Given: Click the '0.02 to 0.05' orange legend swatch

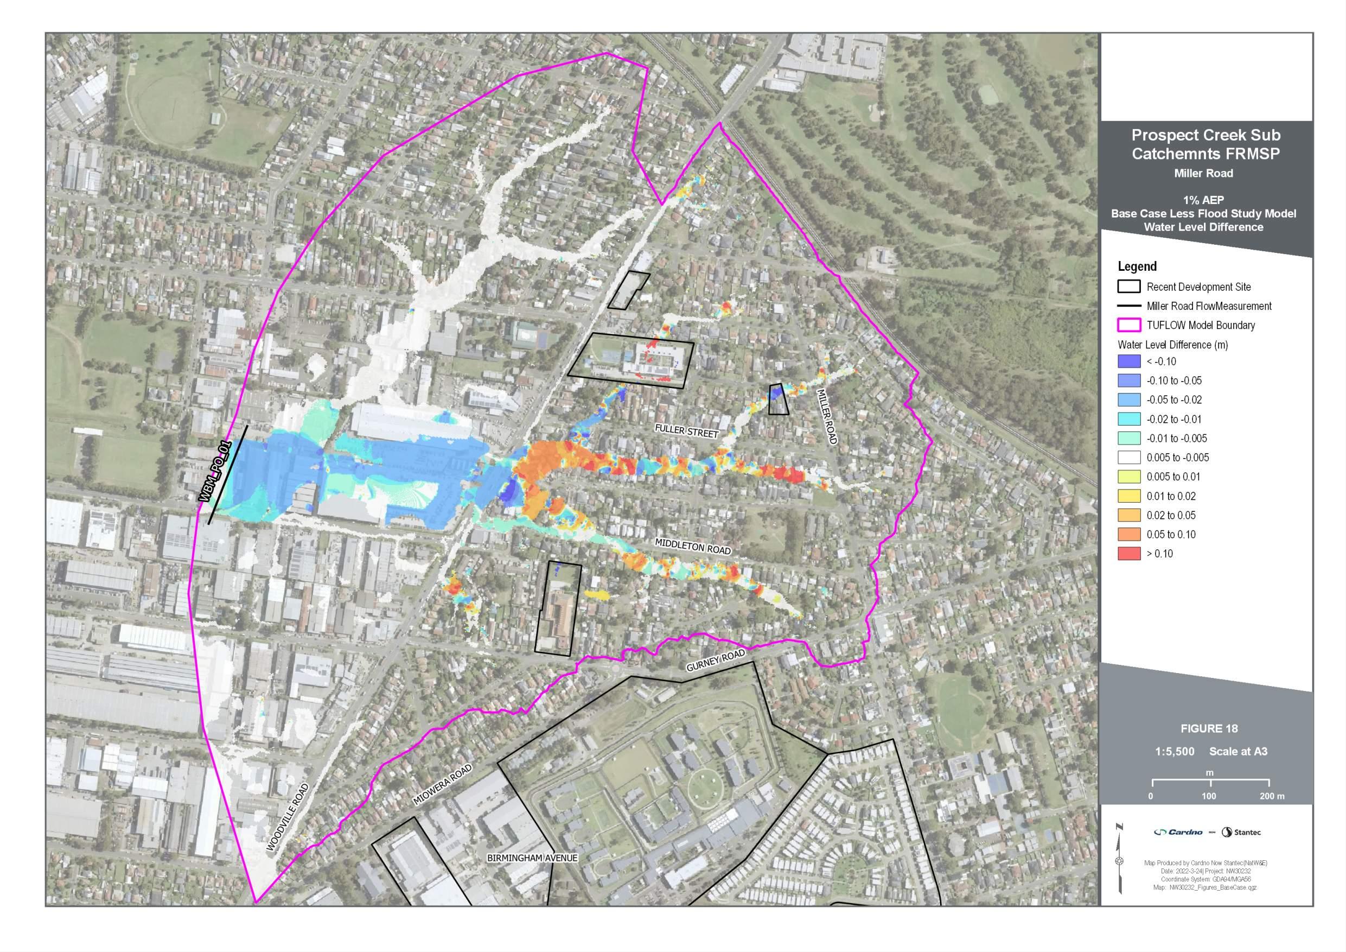Looking at the screenshot, I should [x=1128, y=515].
